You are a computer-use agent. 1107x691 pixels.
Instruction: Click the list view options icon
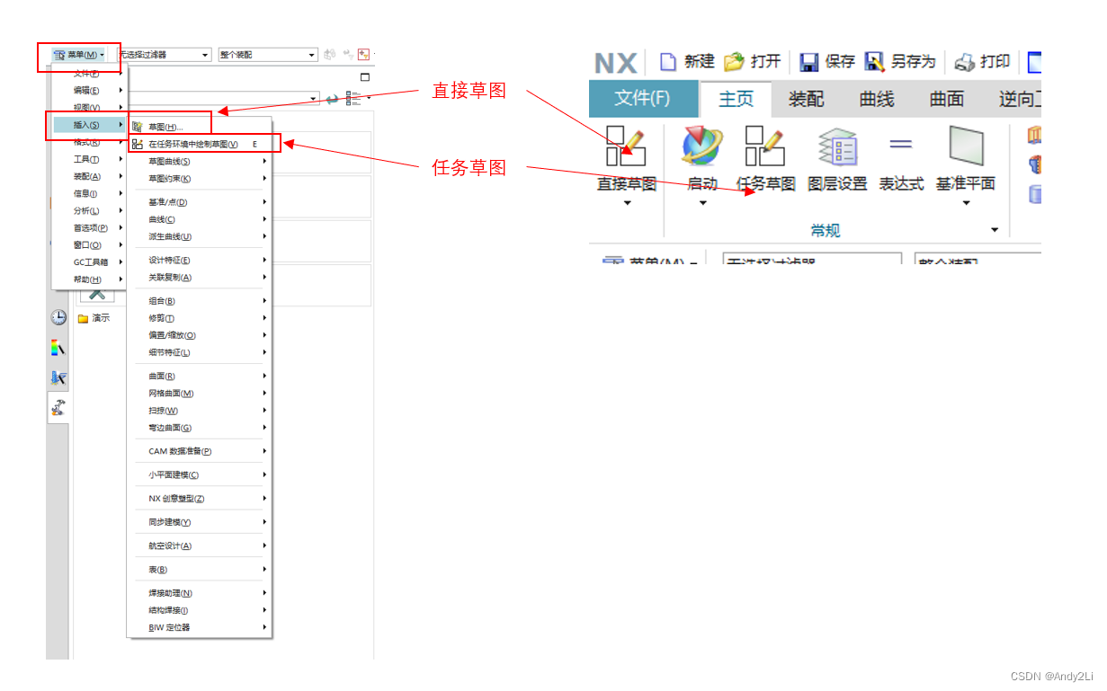[x=353, y=99]
